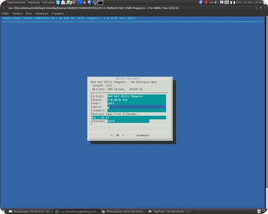Launch the terminal from the top panel
The width and height of the screenshot is (268, 214).
tap(100, 2)
